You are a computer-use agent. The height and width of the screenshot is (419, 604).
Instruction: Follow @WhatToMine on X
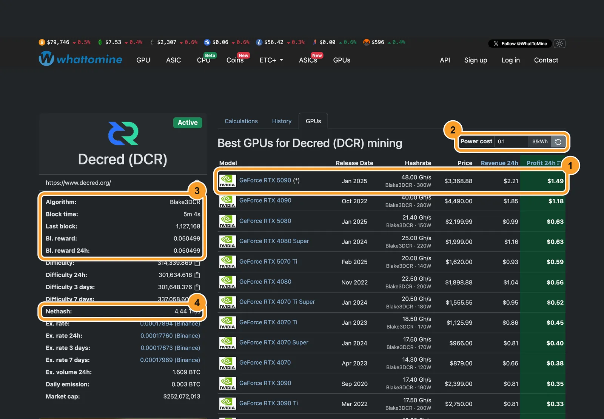coord(520,44)
